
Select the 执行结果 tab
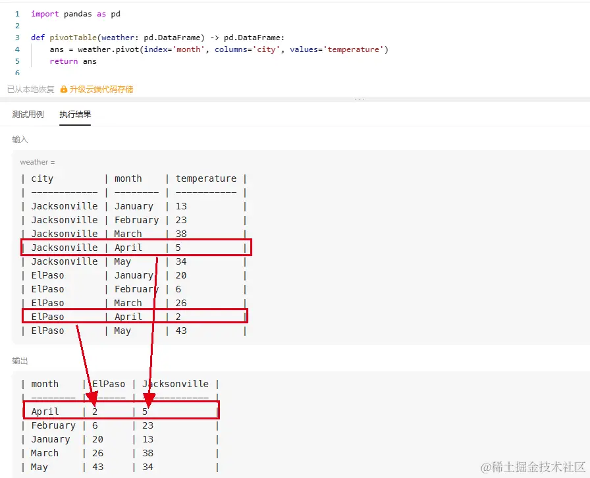click(x=75, y=115)
